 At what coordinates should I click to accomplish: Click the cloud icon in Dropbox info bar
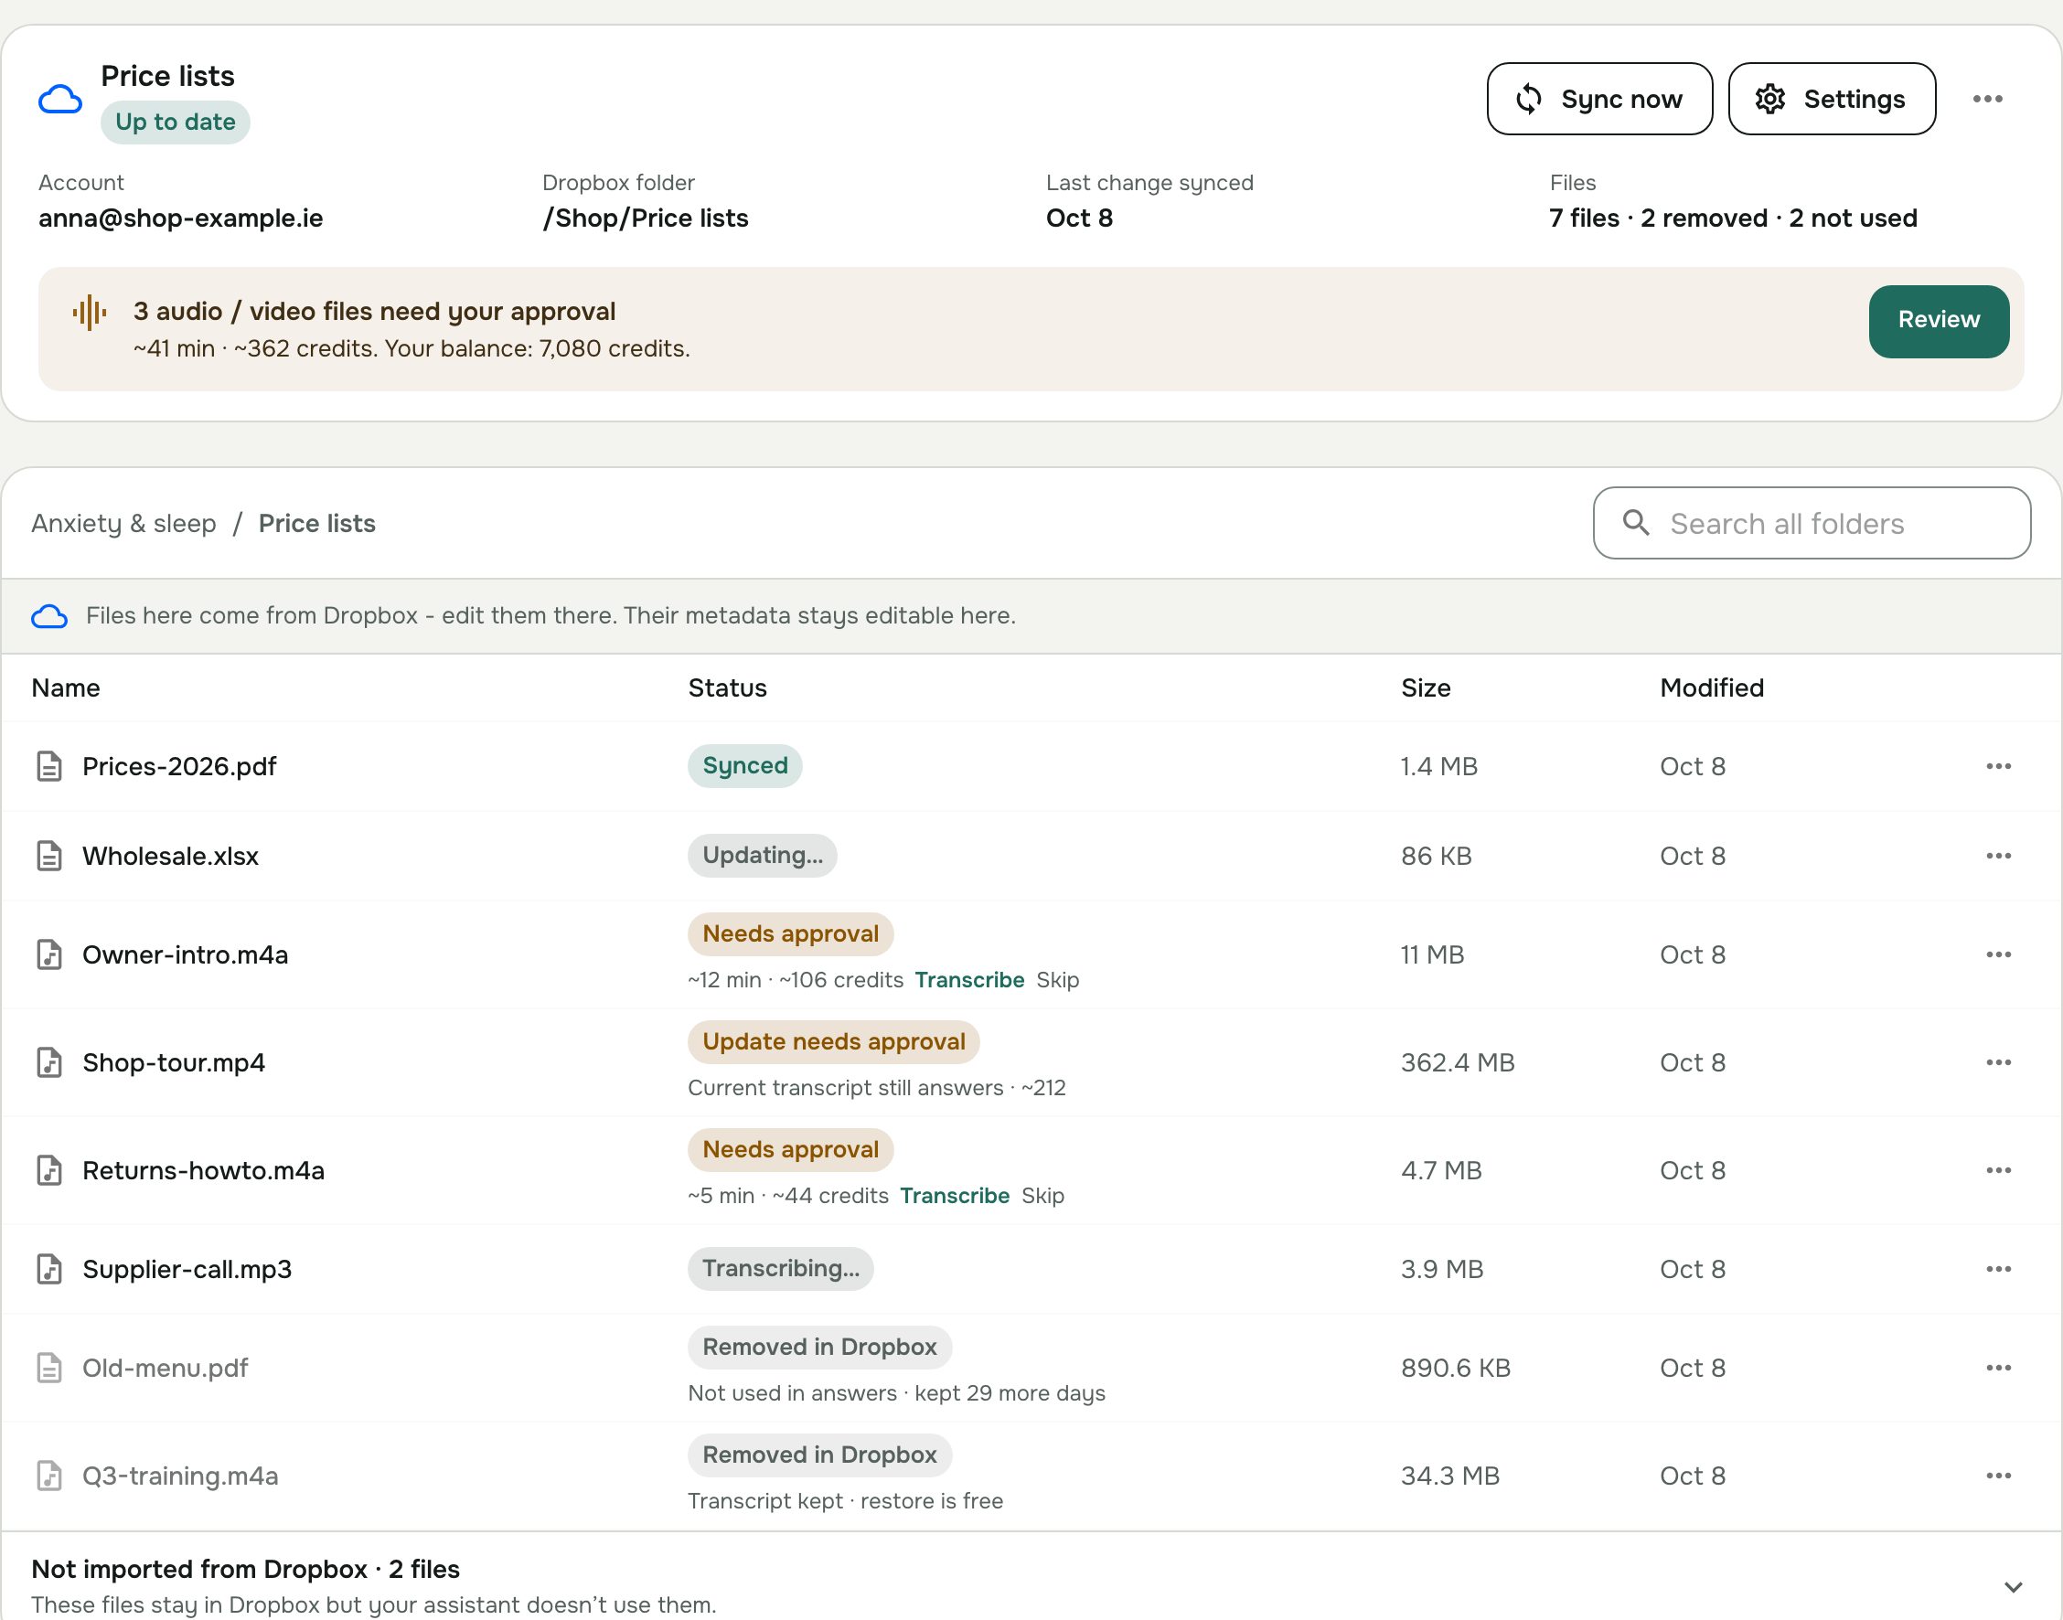coord(49,616)
